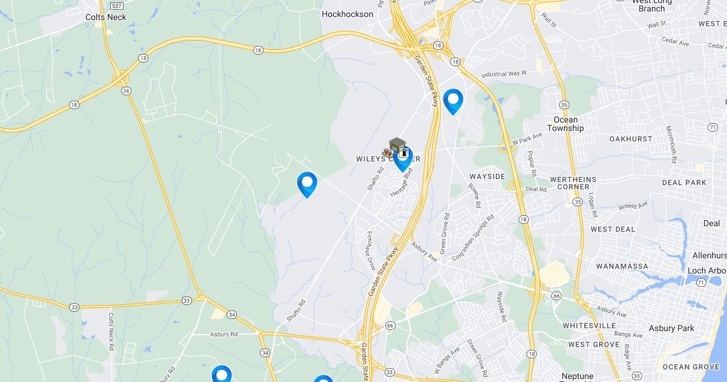Select the Wertheins Corner label
The image size is (727, 382).
(x=573, y=183)
